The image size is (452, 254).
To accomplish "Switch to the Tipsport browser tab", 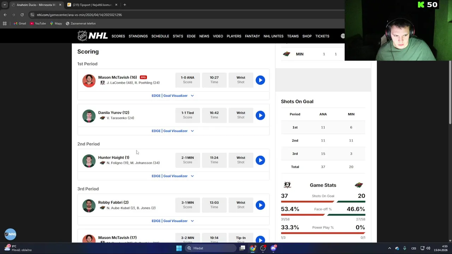I will tap(92, 5).
